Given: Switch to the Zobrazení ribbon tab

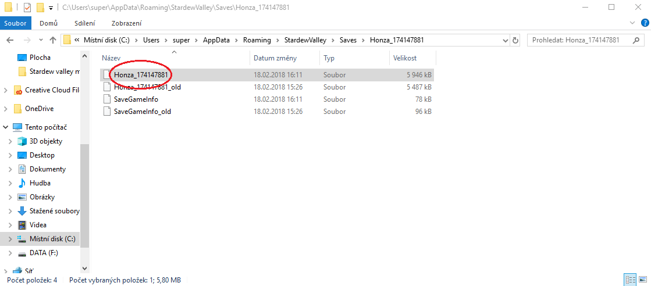Looking at the screenshot, I should click(x=127, y=23).
